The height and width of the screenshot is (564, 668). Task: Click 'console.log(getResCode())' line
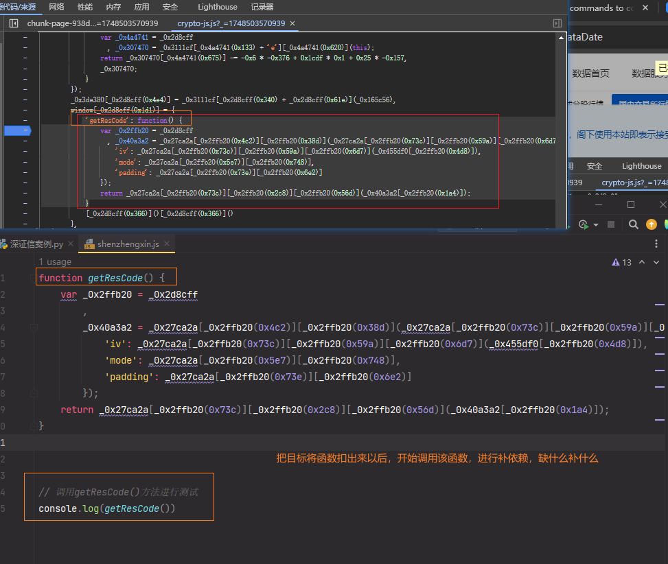click(x=107, y=508)
